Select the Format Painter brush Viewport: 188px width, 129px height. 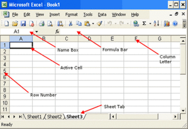click(100, 23)
